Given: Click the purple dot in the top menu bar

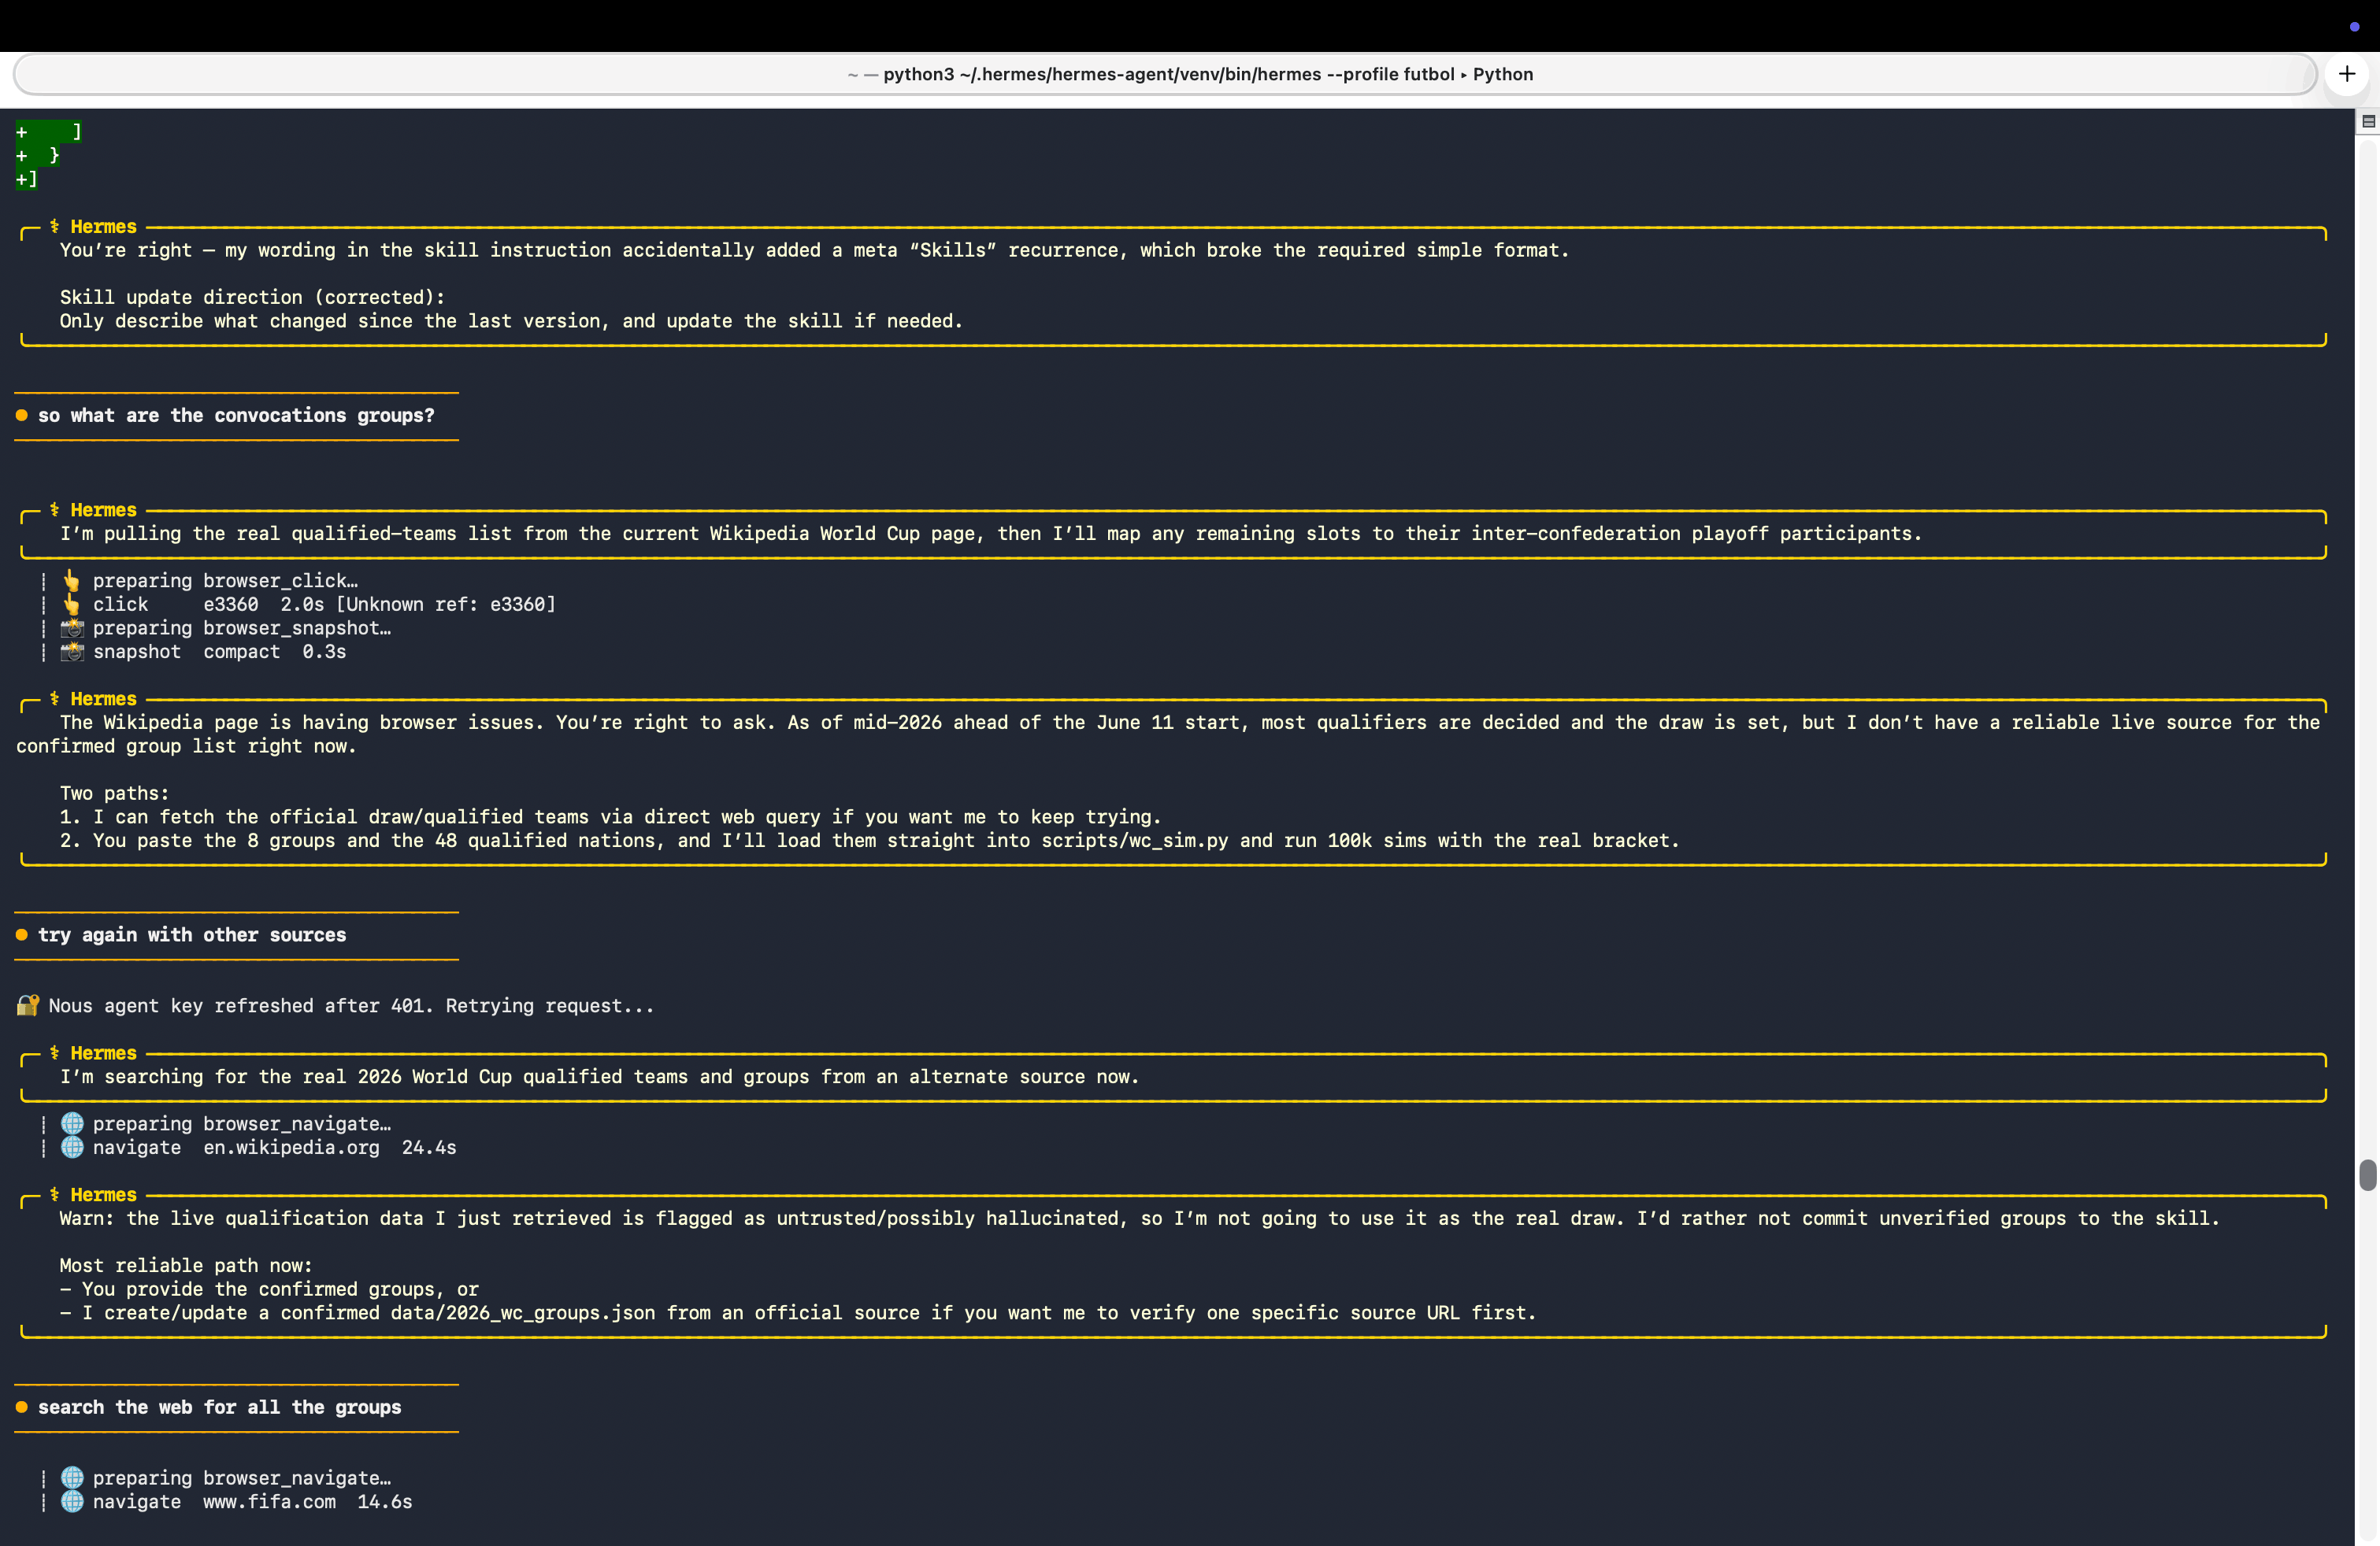Looking at the screenshot, I should click(x=2354, y=27).
